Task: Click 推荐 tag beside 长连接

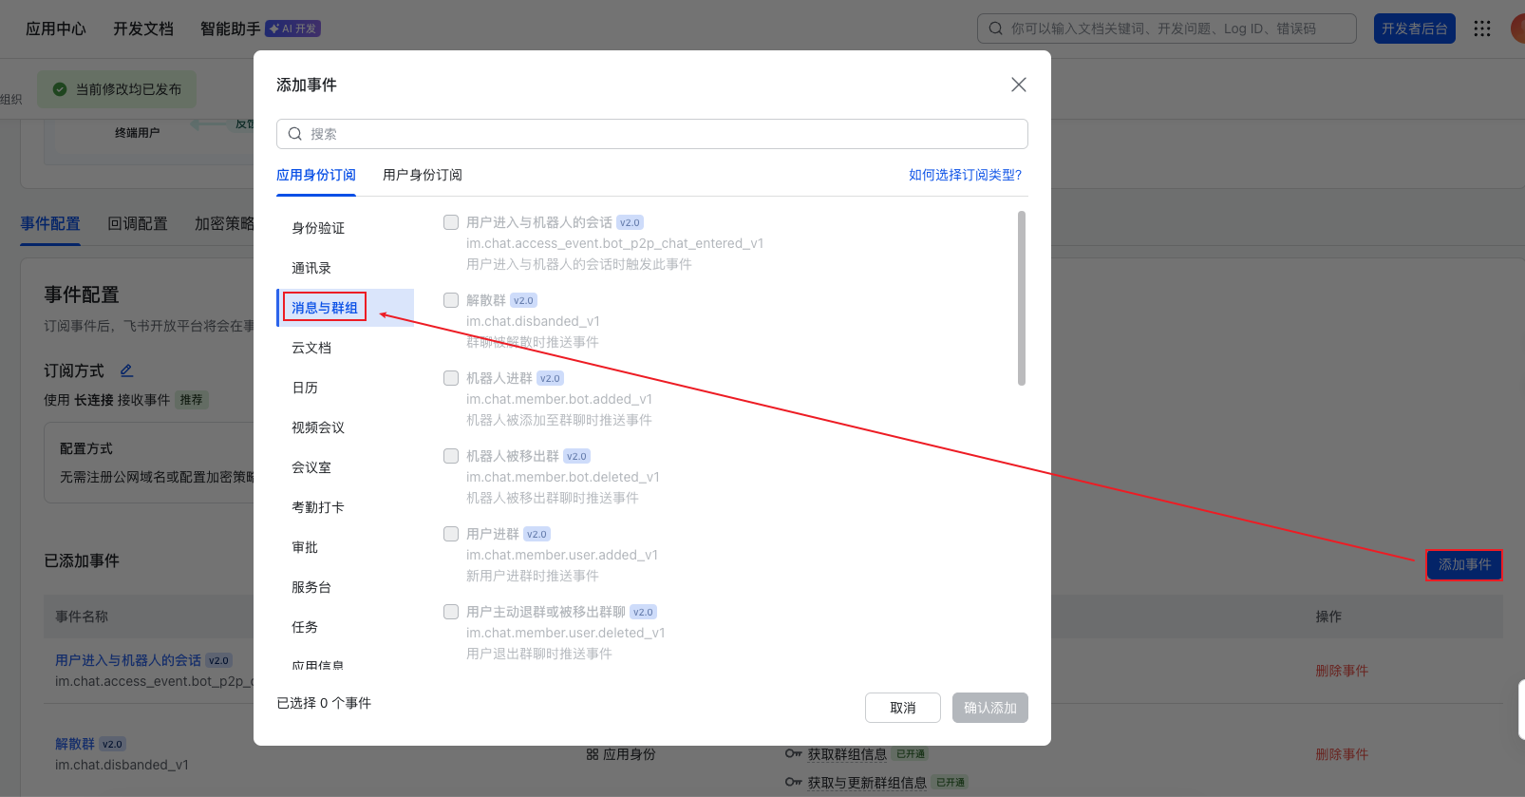Action: 192,400
